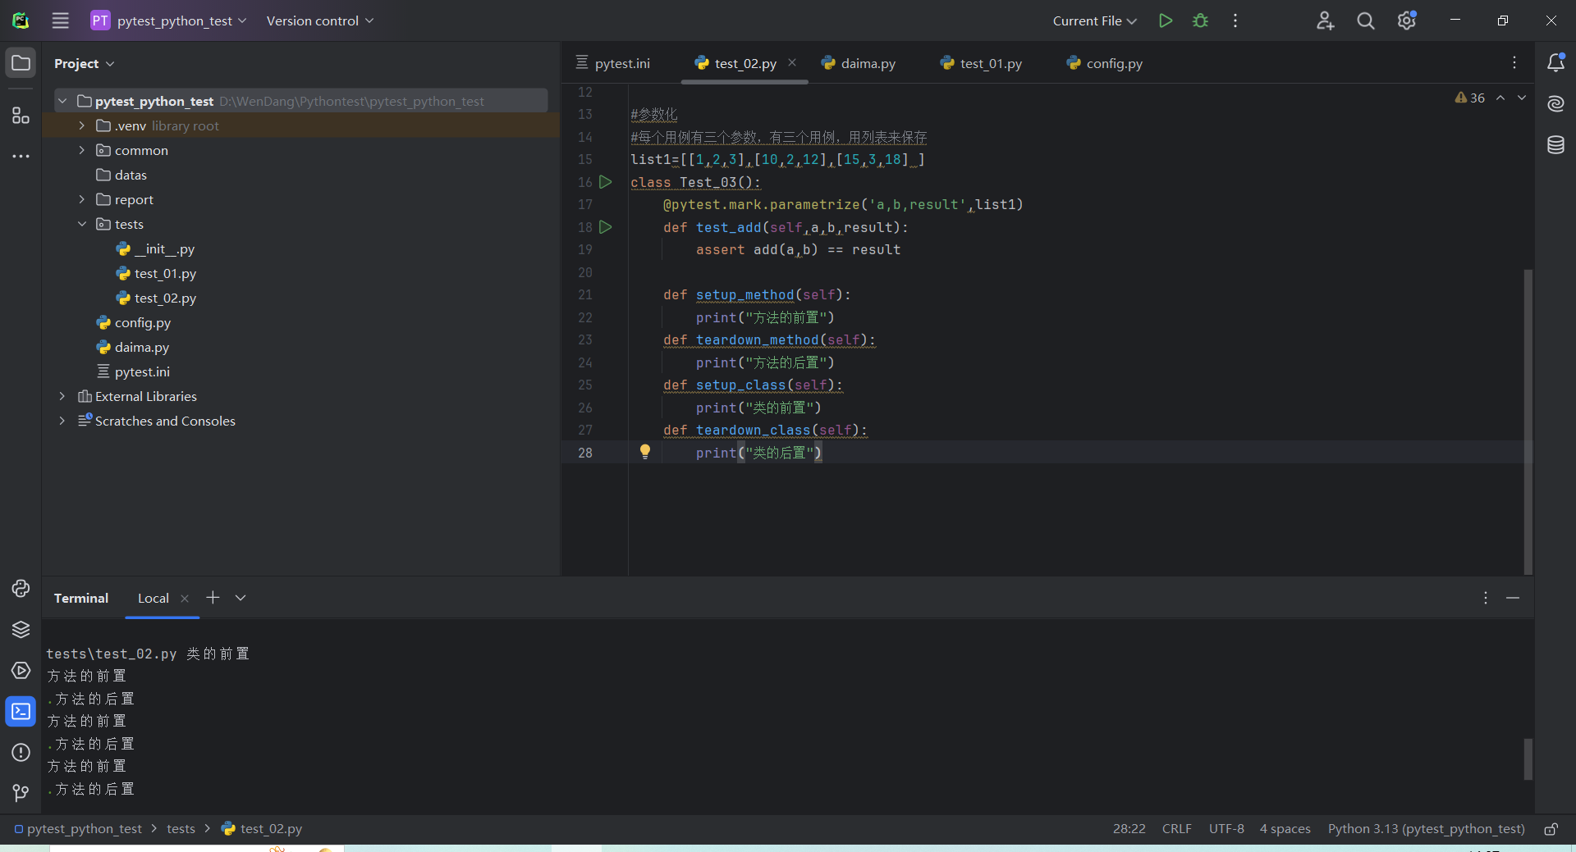This screenshot has width=1576, height=852.
Task: Open Search Everywhere magnifier
Action: pos(1365,21)
